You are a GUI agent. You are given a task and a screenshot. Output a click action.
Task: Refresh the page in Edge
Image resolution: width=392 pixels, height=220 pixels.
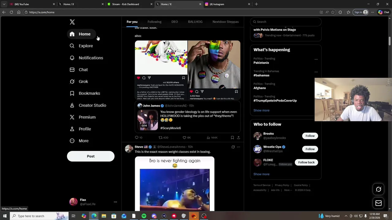click(11, 12)
